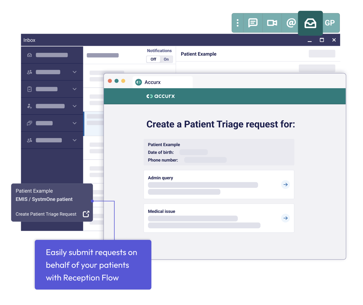Expand the clipboard section chevron in sidebar

(x=75, y=89)
